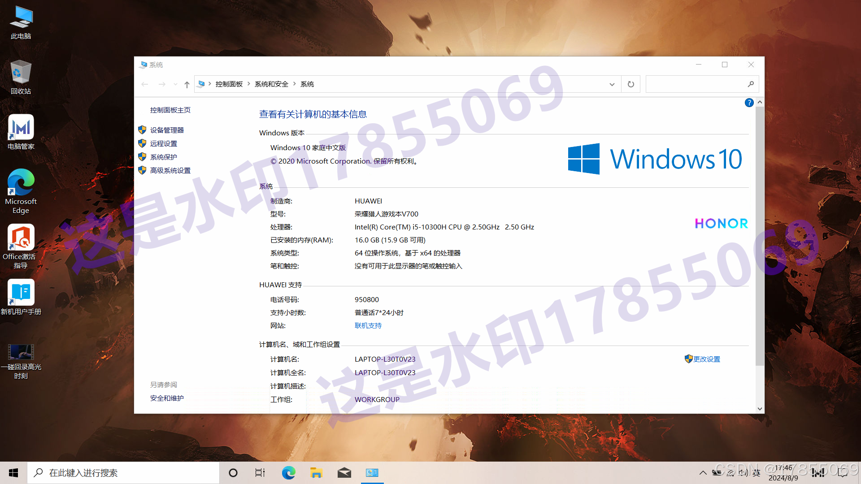Open Remote settings (远程设置) link
The width and height of the screenshot is (861, 484).
pyautogui.click(x=163, y=143)
